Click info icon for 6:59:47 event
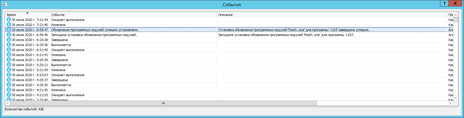The height and width of the screenshot is (118, 464). (9, 29)
